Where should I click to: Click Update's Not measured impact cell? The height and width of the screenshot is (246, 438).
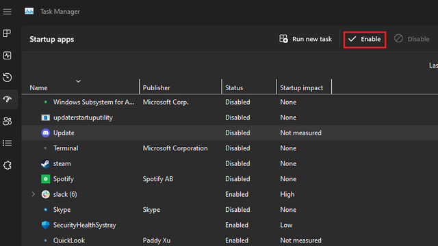pyautogui.click(x=300, y=133)
